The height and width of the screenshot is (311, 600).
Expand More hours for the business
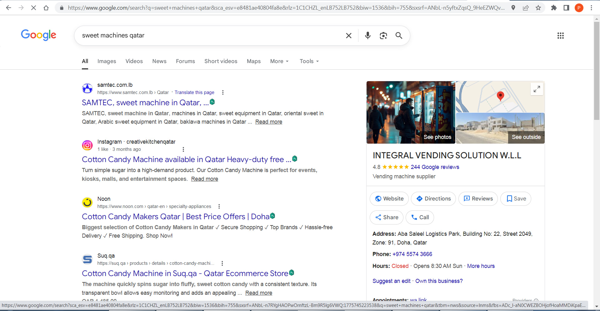tap(481, 266)
